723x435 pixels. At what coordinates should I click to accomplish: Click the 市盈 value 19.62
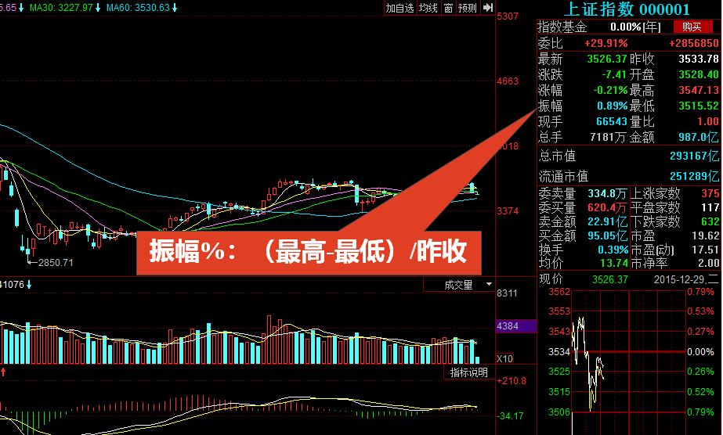tap(706, 235)
